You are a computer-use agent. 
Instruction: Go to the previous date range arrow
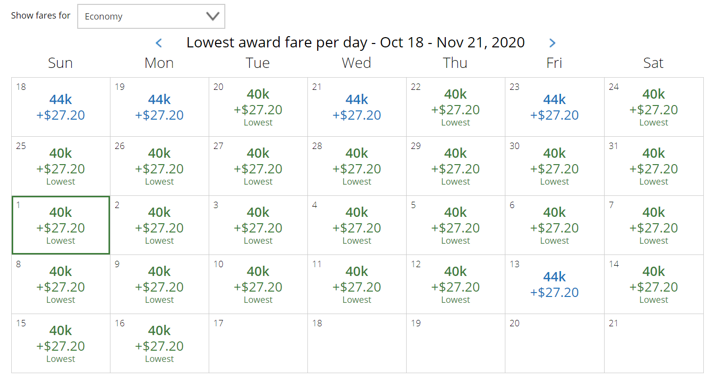[x=158, y=43]
